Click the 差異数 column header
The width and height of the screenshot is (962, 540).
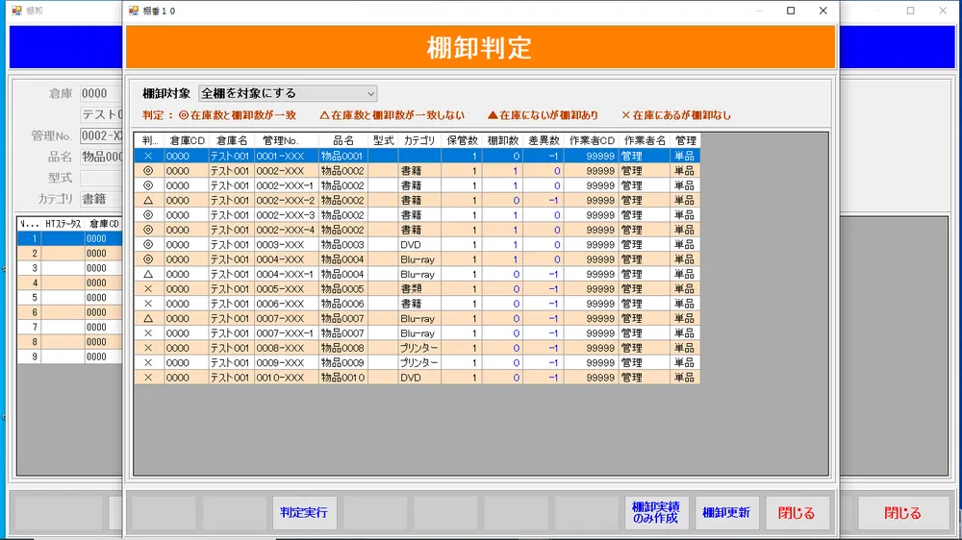[544, 140]
